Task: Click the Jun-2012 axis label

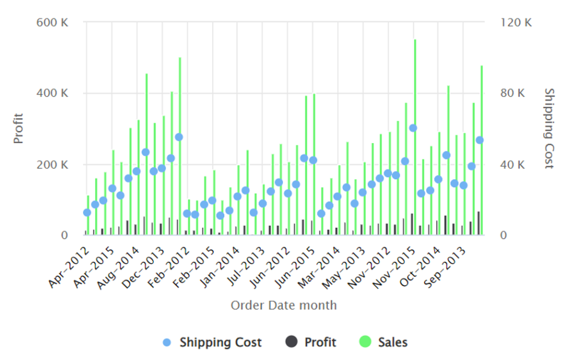Action: click(x=270, y=267)
